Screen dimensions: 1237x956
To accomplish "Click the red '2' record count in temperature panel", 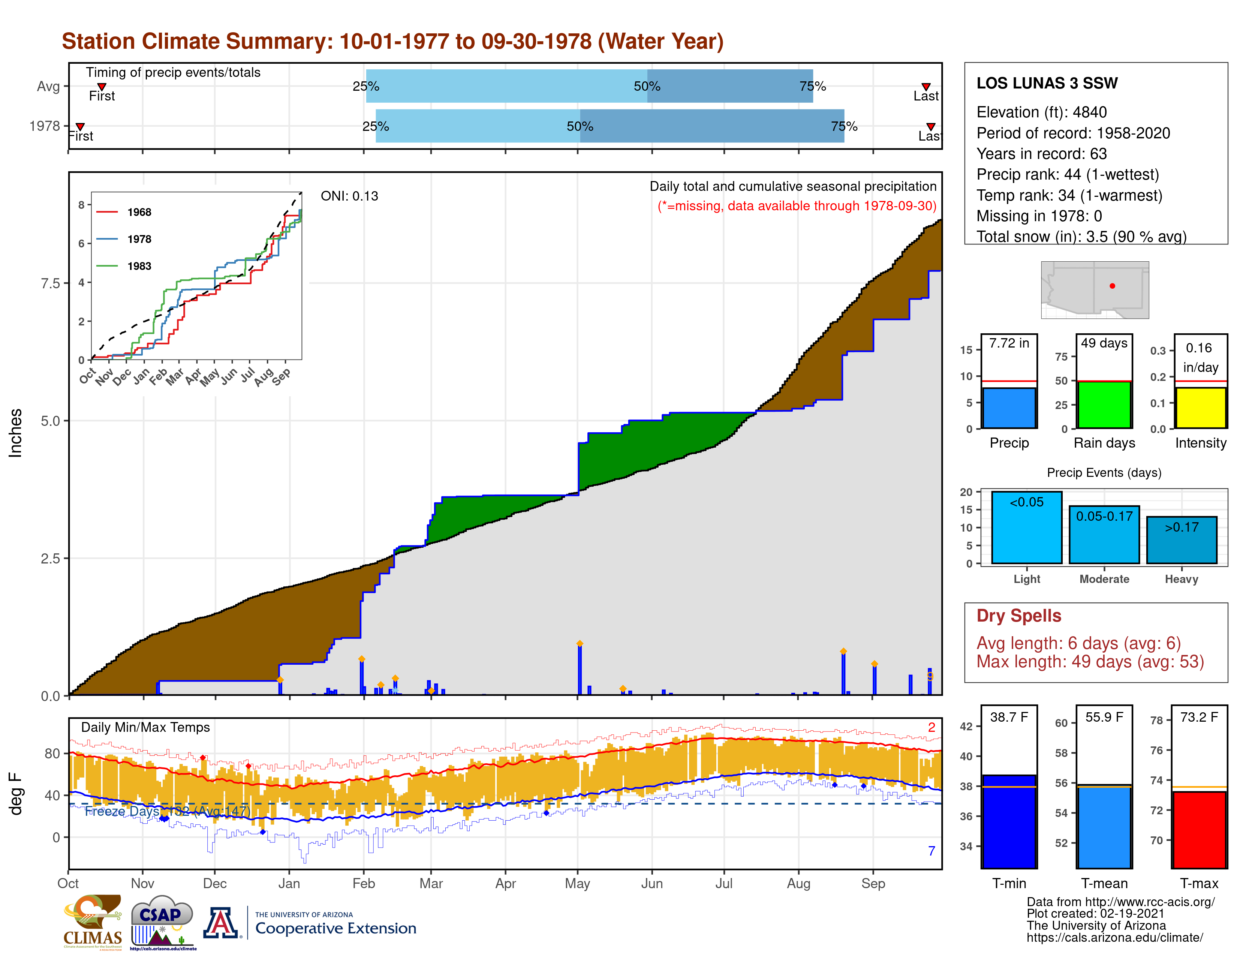I will (x=931, y=727).
